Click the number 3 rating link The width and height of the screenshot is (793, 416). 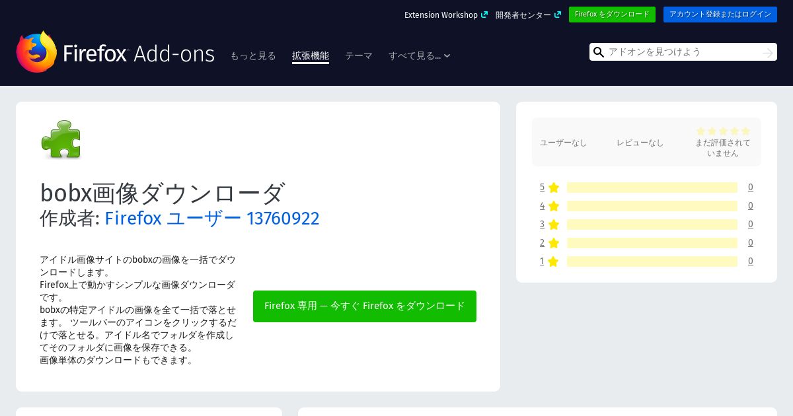pyautogui.click(x=542, y=225)
